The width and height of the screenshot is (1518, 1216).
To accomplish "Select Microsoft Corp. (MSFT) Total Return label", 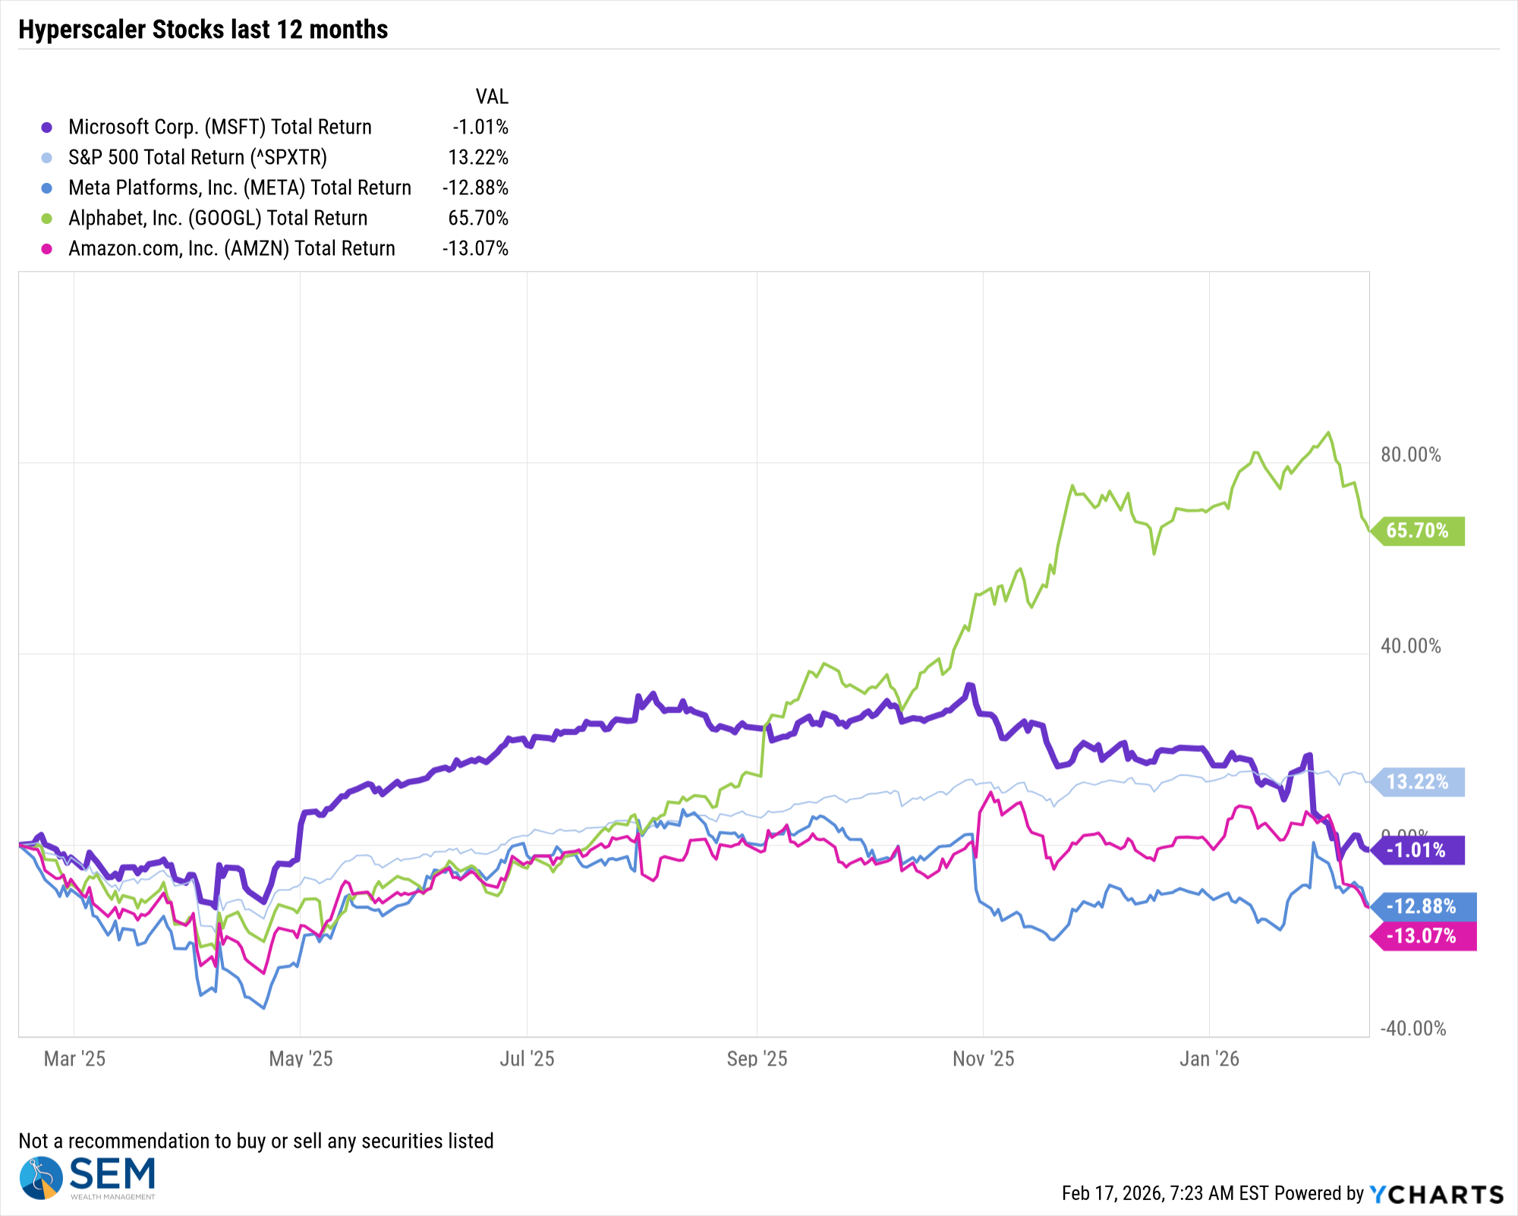I will (220, 127).
